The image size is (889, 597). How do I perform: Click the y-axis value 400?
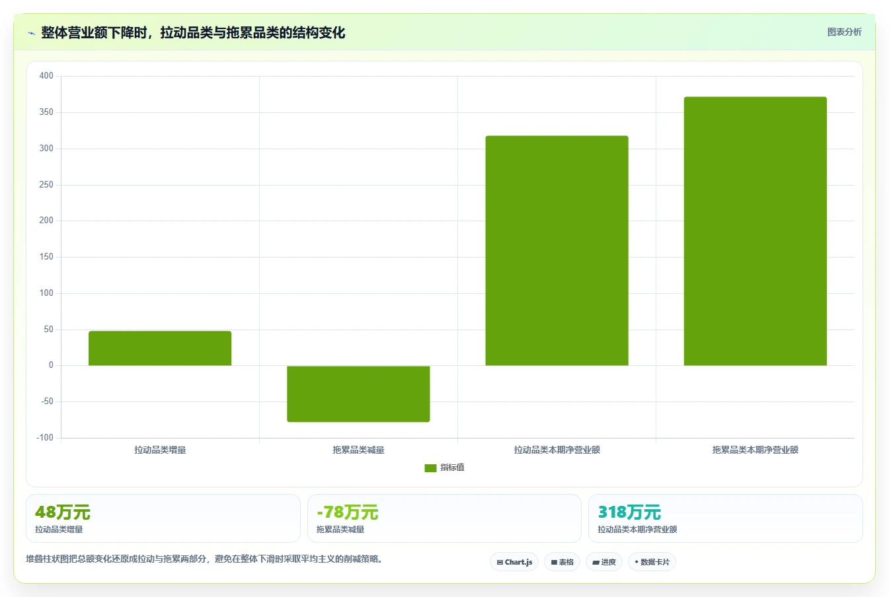pos(46,76)
